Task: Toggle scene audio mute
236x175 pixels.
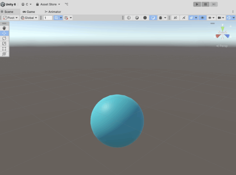Action: coord(184,17)
